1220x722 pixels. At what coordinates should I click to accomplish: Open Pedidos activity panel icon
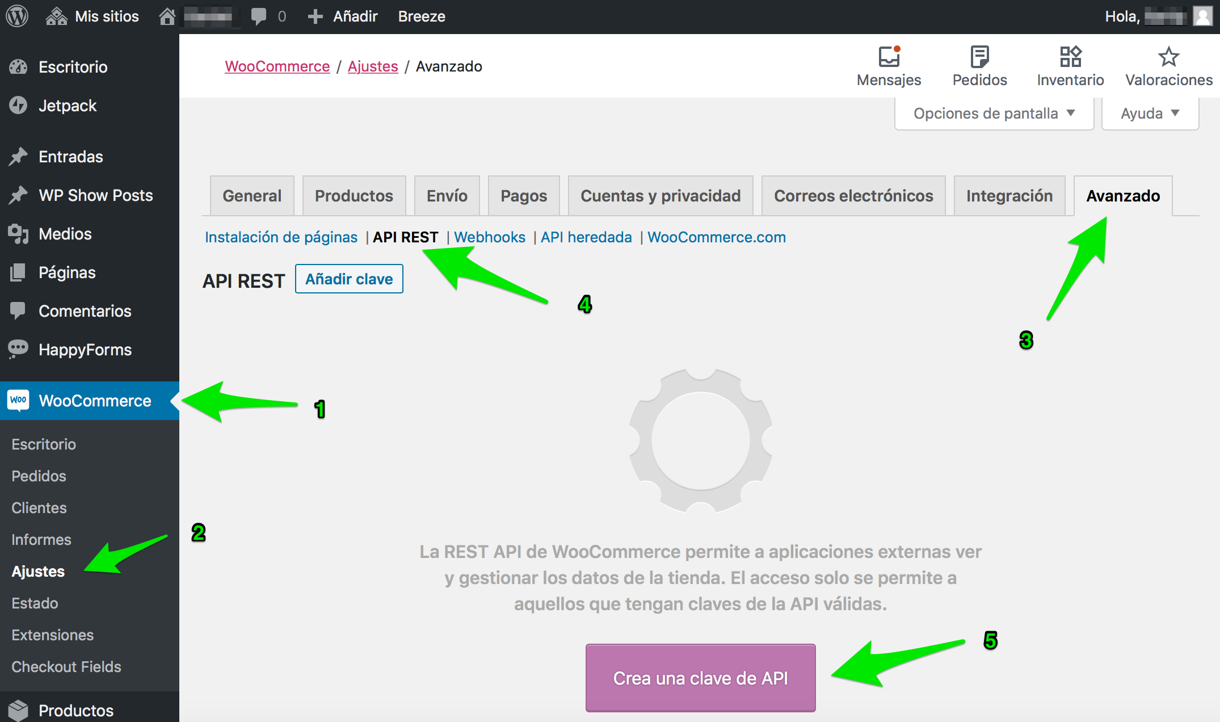(x=979, y=57)
